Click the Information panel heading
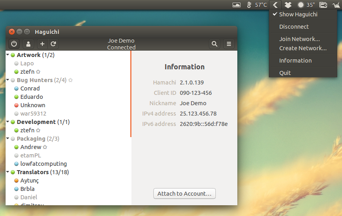The image size is (342, 216). 185,67
